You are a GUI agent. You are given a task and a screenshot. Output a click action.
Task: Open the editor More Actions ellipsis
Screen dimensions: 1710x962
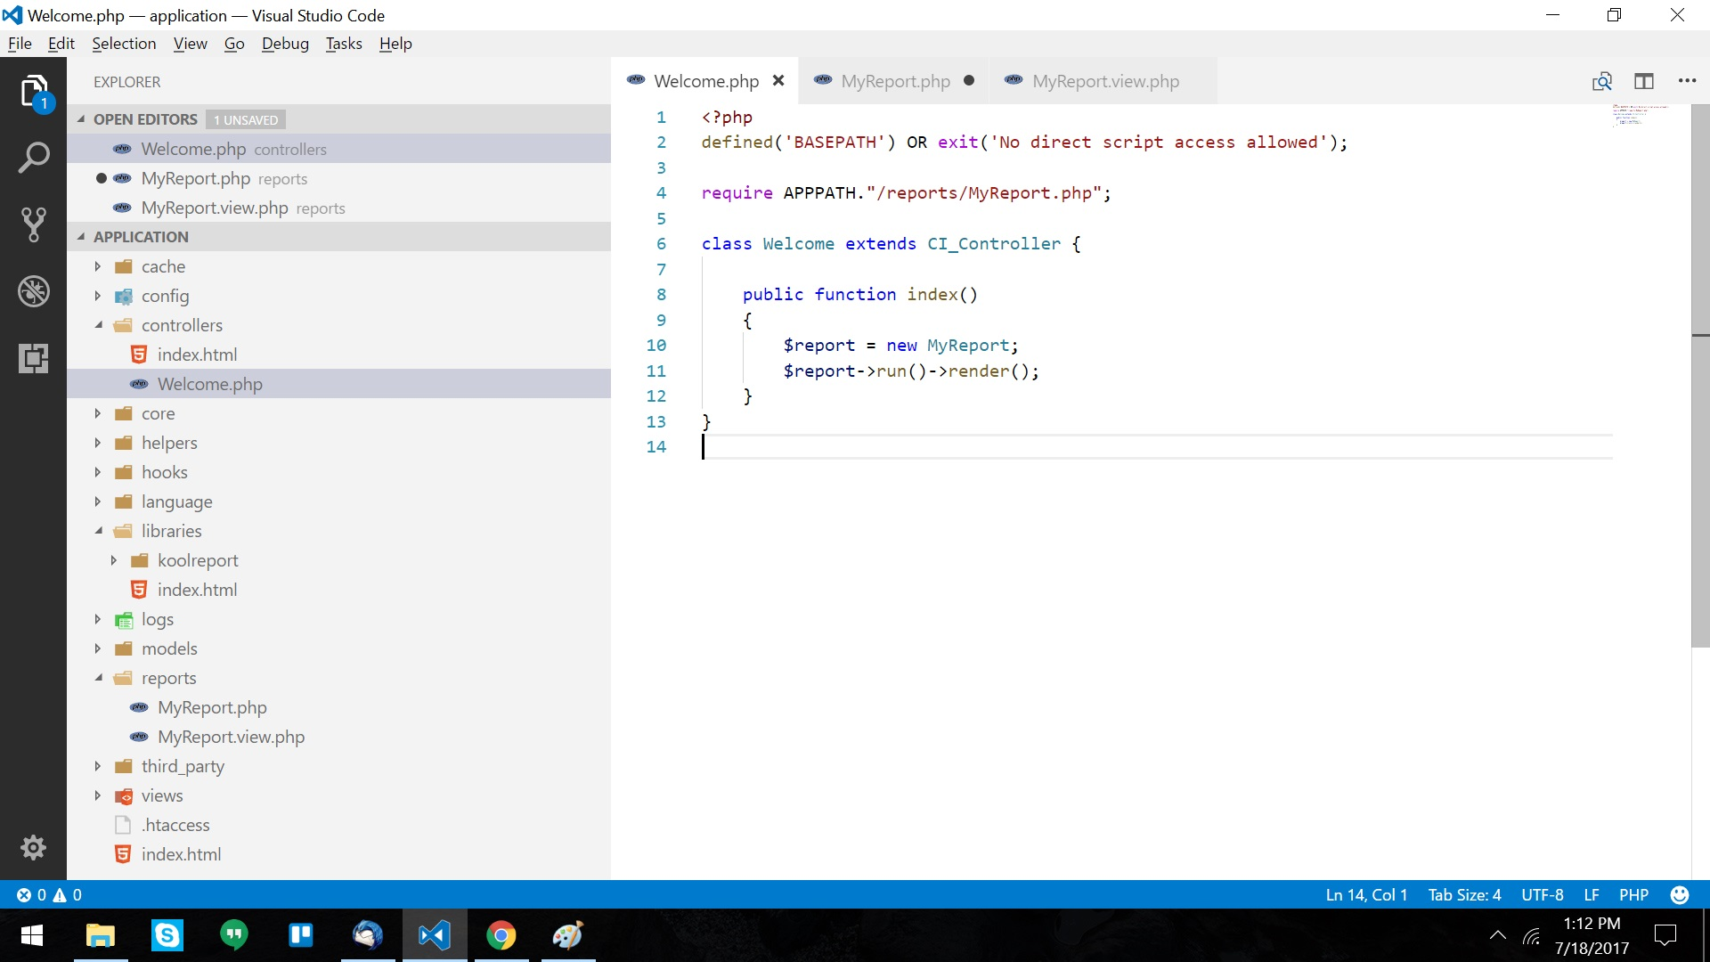1687,81
